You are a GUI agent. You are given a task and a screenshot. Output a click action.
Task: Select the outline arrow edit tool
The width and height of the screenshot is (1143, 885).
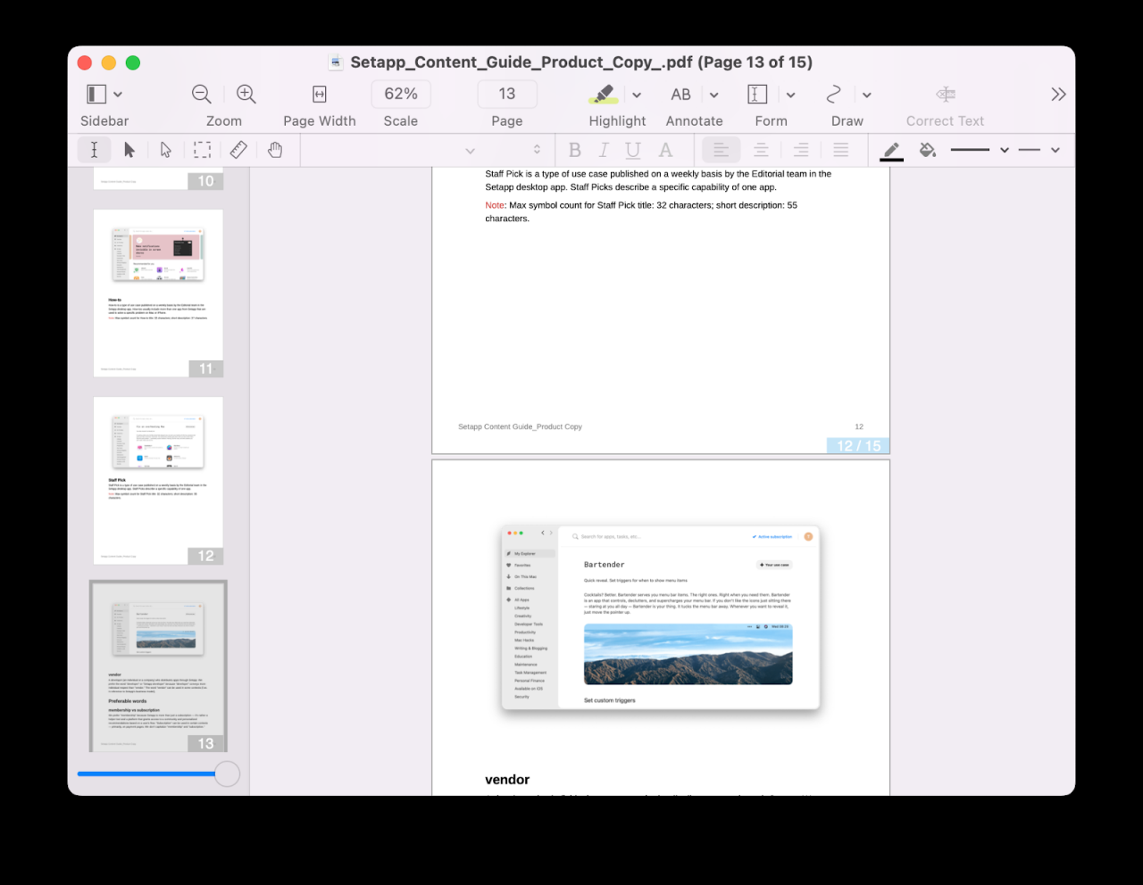[x=166, y=150]
